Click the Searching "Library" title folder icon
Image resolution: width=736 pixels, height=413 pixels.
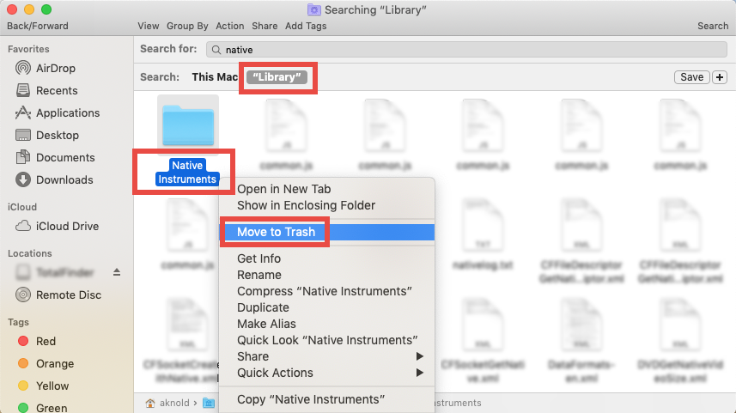(314, 9)
